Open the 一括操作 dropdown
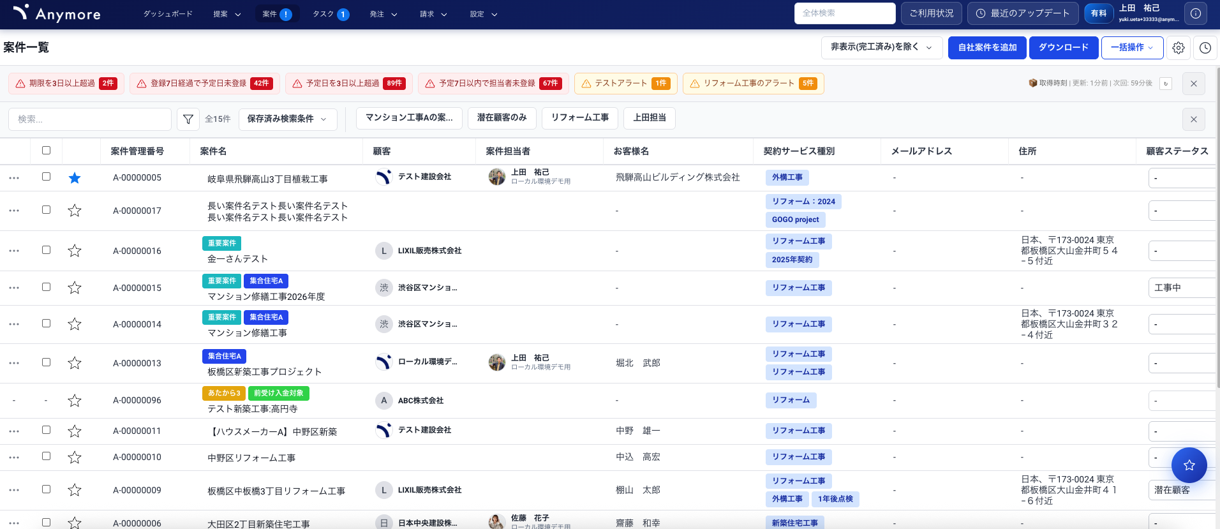 1132,47
